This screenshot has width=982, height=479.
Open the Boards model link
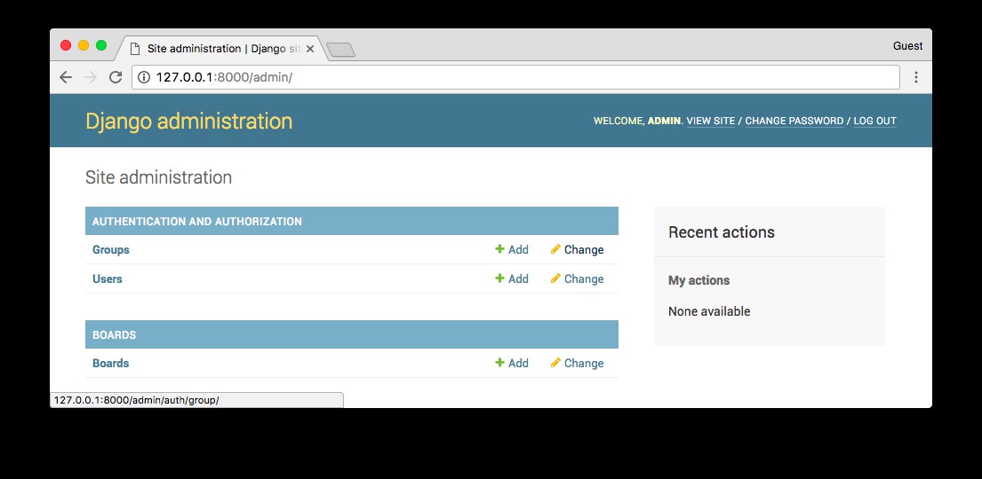(111, 364)
